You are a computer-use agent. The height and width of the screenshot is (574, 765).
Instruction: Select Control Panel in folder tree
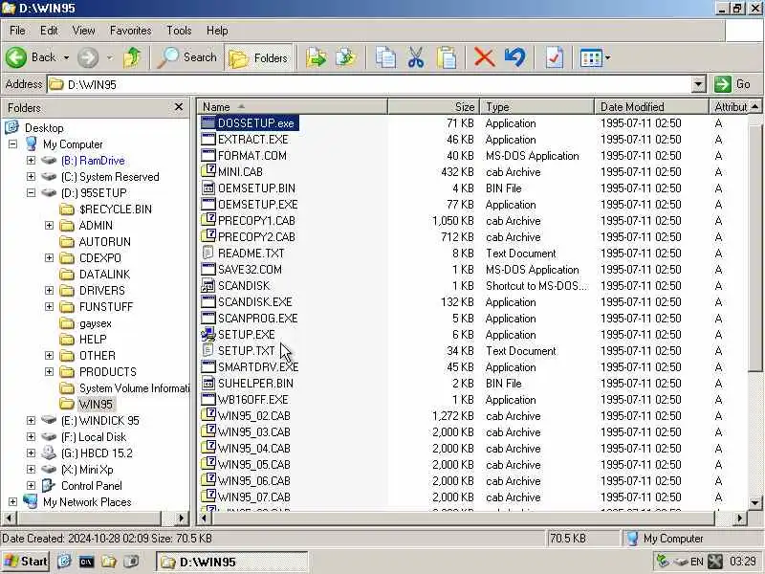91,486
